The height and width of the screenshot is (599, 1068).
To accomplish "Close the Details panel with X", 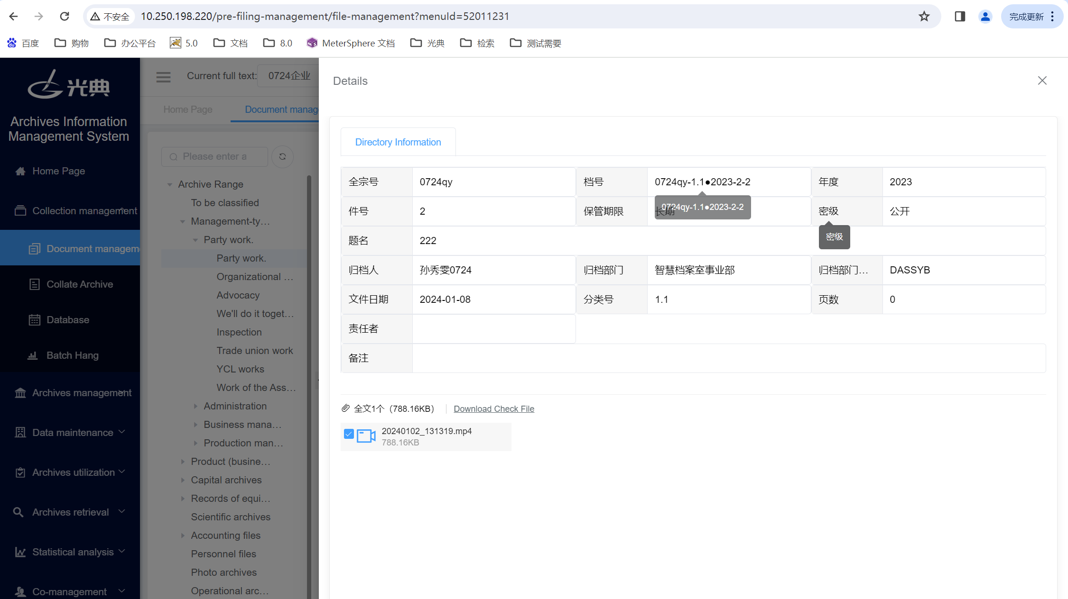I will coord(1042,81).
